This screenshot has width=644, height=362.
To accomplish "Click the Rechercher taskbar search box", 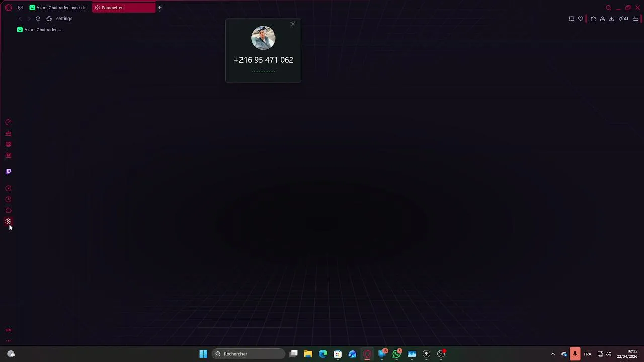I will point(249,354).
